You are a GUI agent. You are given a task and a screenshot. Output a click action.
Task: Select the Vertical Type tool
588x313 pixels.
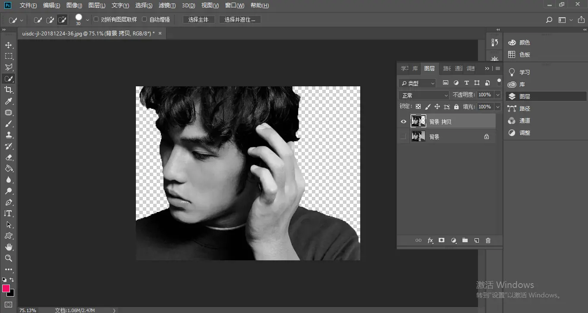(9, 213)
